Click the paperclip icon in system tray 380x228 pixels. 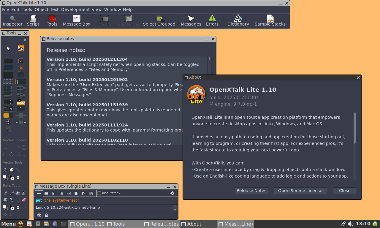[343, 224]
